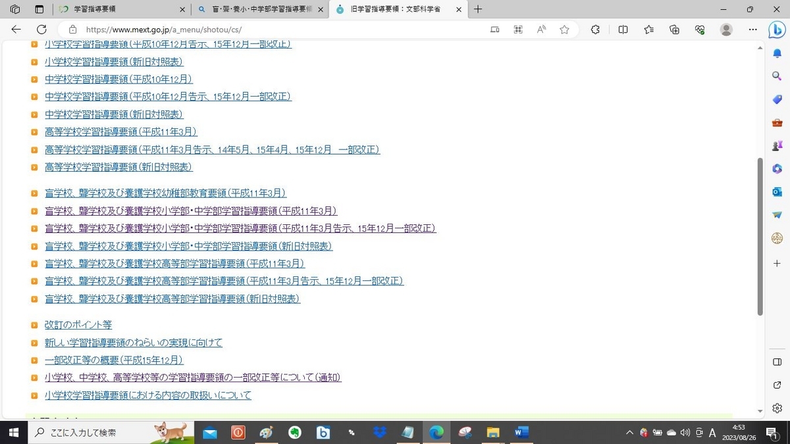Switch to 盲・聾・養小・中学部 search tab
The image size is (790, 444).
[x=259, y=9]
